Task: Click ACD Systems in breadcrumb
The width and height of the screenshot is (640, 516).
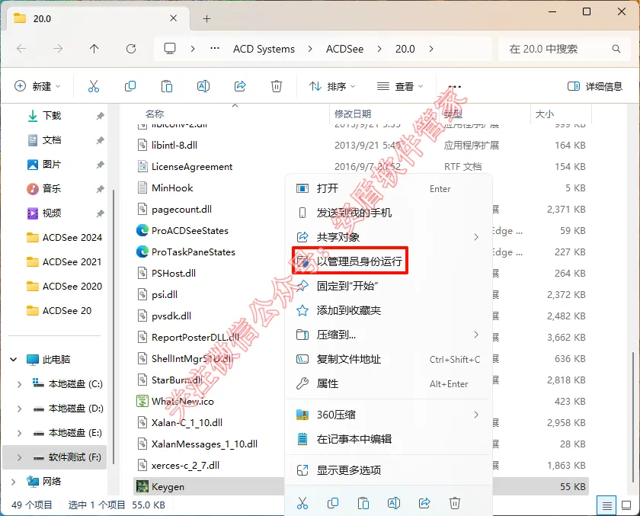Action: tap(264, 49)
